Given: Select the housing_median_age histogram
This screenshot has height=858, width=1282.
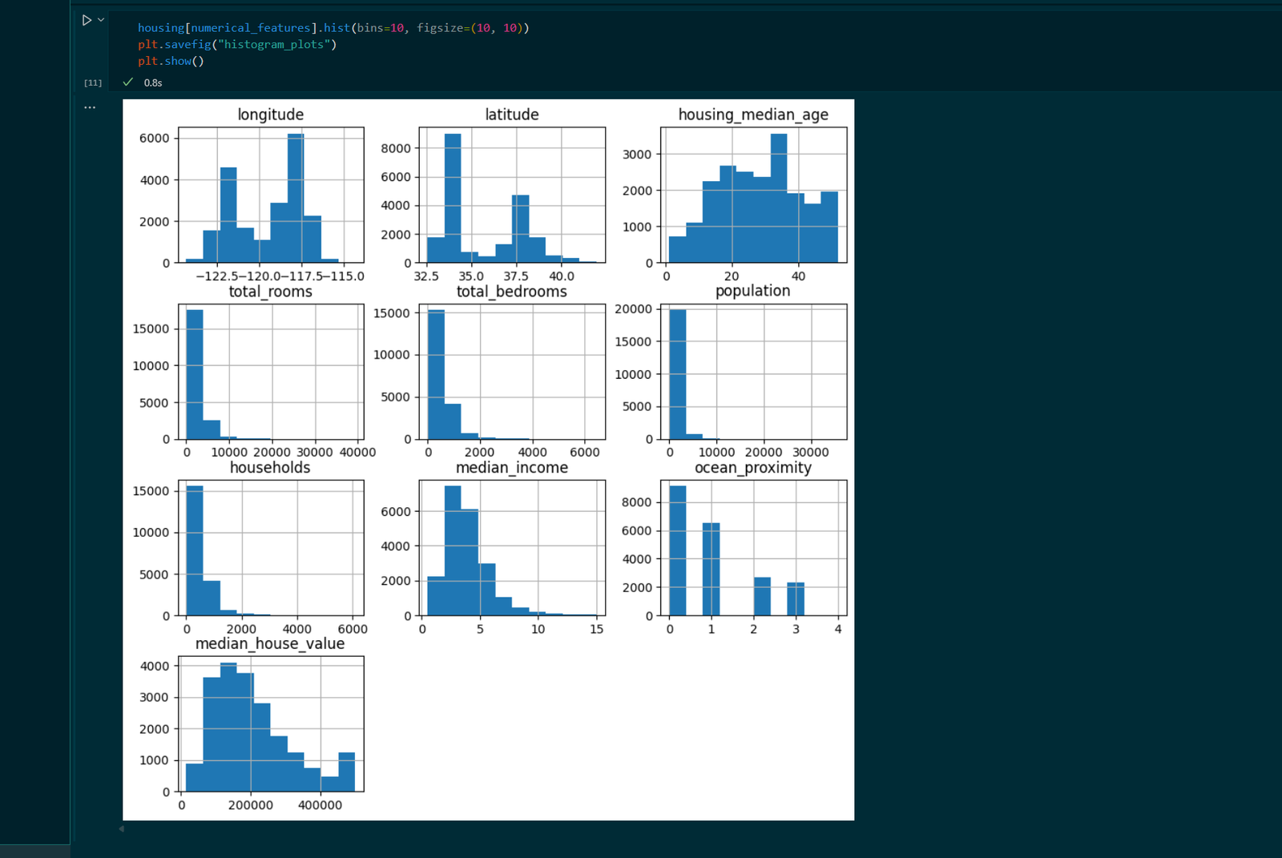Looking at the screenshot, I should point(753,195).
